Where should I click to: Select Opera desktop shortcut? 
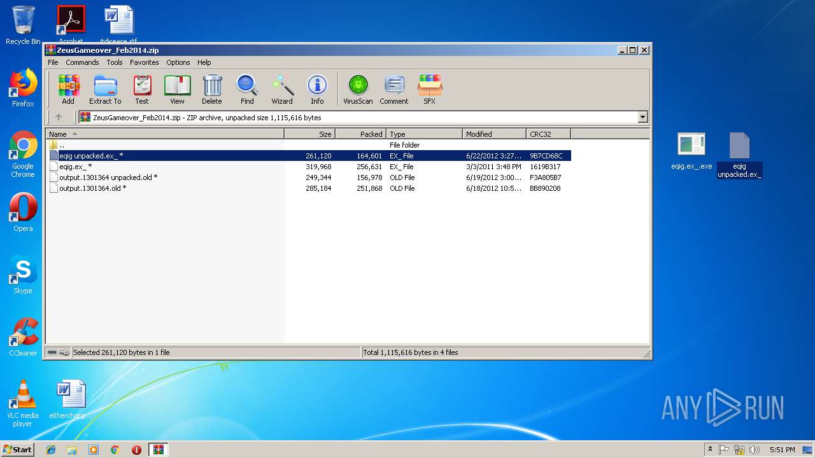click(x=23, y=212)
